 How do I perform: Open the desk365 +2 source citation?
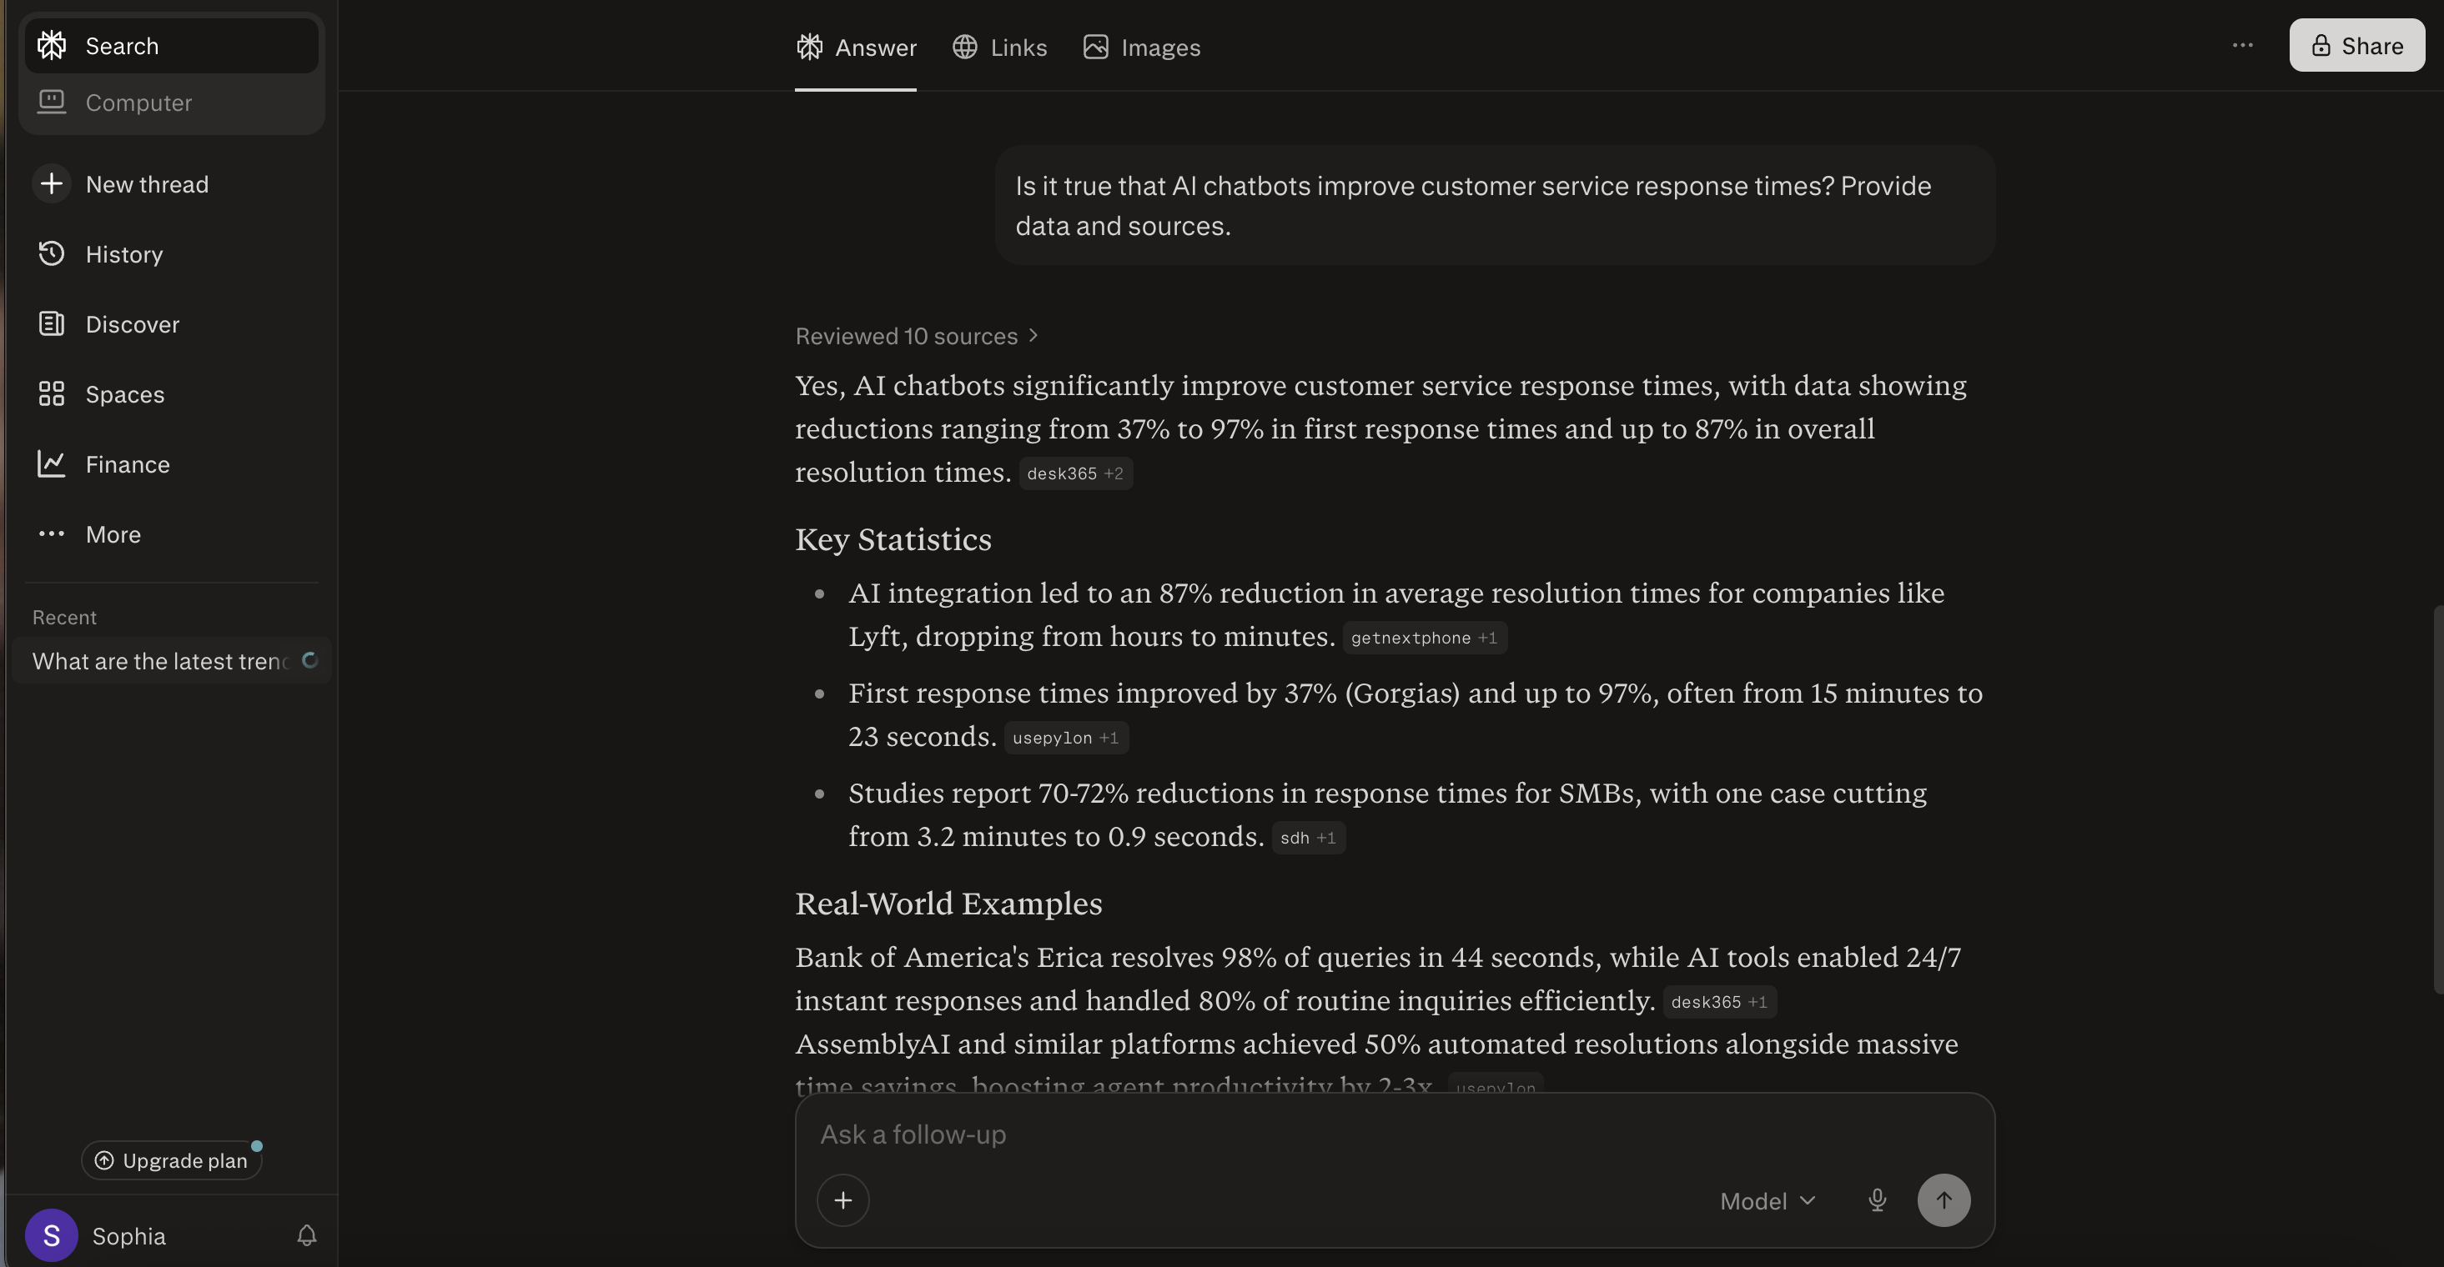point(1075,473)
